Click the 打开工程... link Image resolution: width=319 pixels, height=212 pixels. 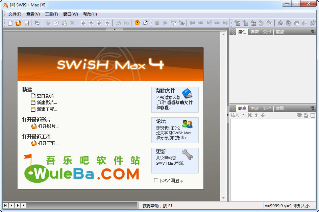pos(48,143)
